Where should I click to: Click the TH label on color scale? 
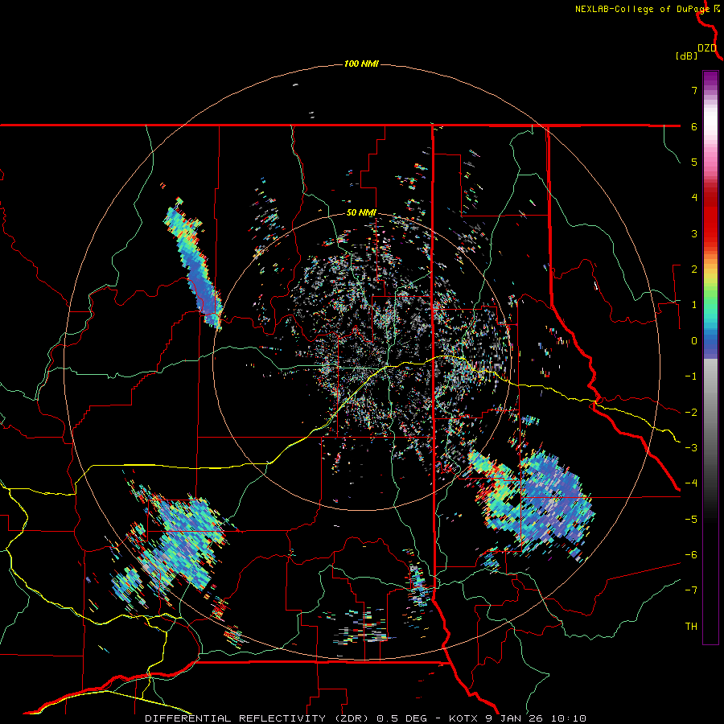coord(691,627)
